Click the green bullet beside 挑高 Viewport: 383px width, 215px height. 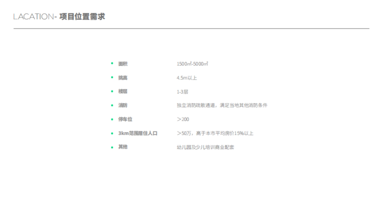[x=112, y=77]
